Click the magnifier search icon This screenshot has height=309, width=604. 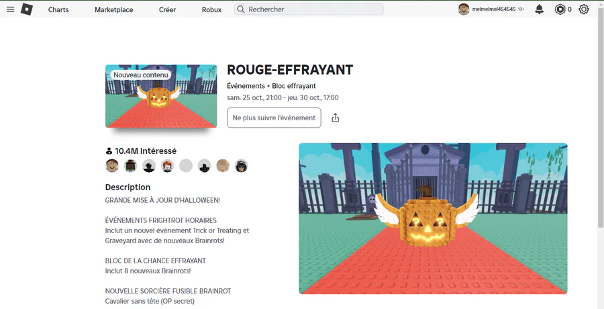coord(241,9)
